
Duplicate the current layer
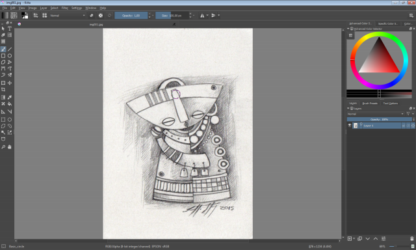point(359,238)
